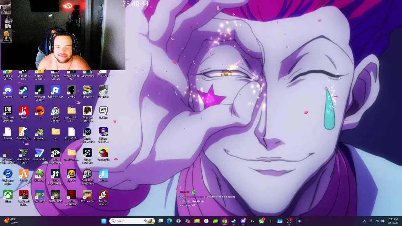Select the Xbox desktop shortcut
The height and width of the screenshot is (226, 402).
(8, 196)
